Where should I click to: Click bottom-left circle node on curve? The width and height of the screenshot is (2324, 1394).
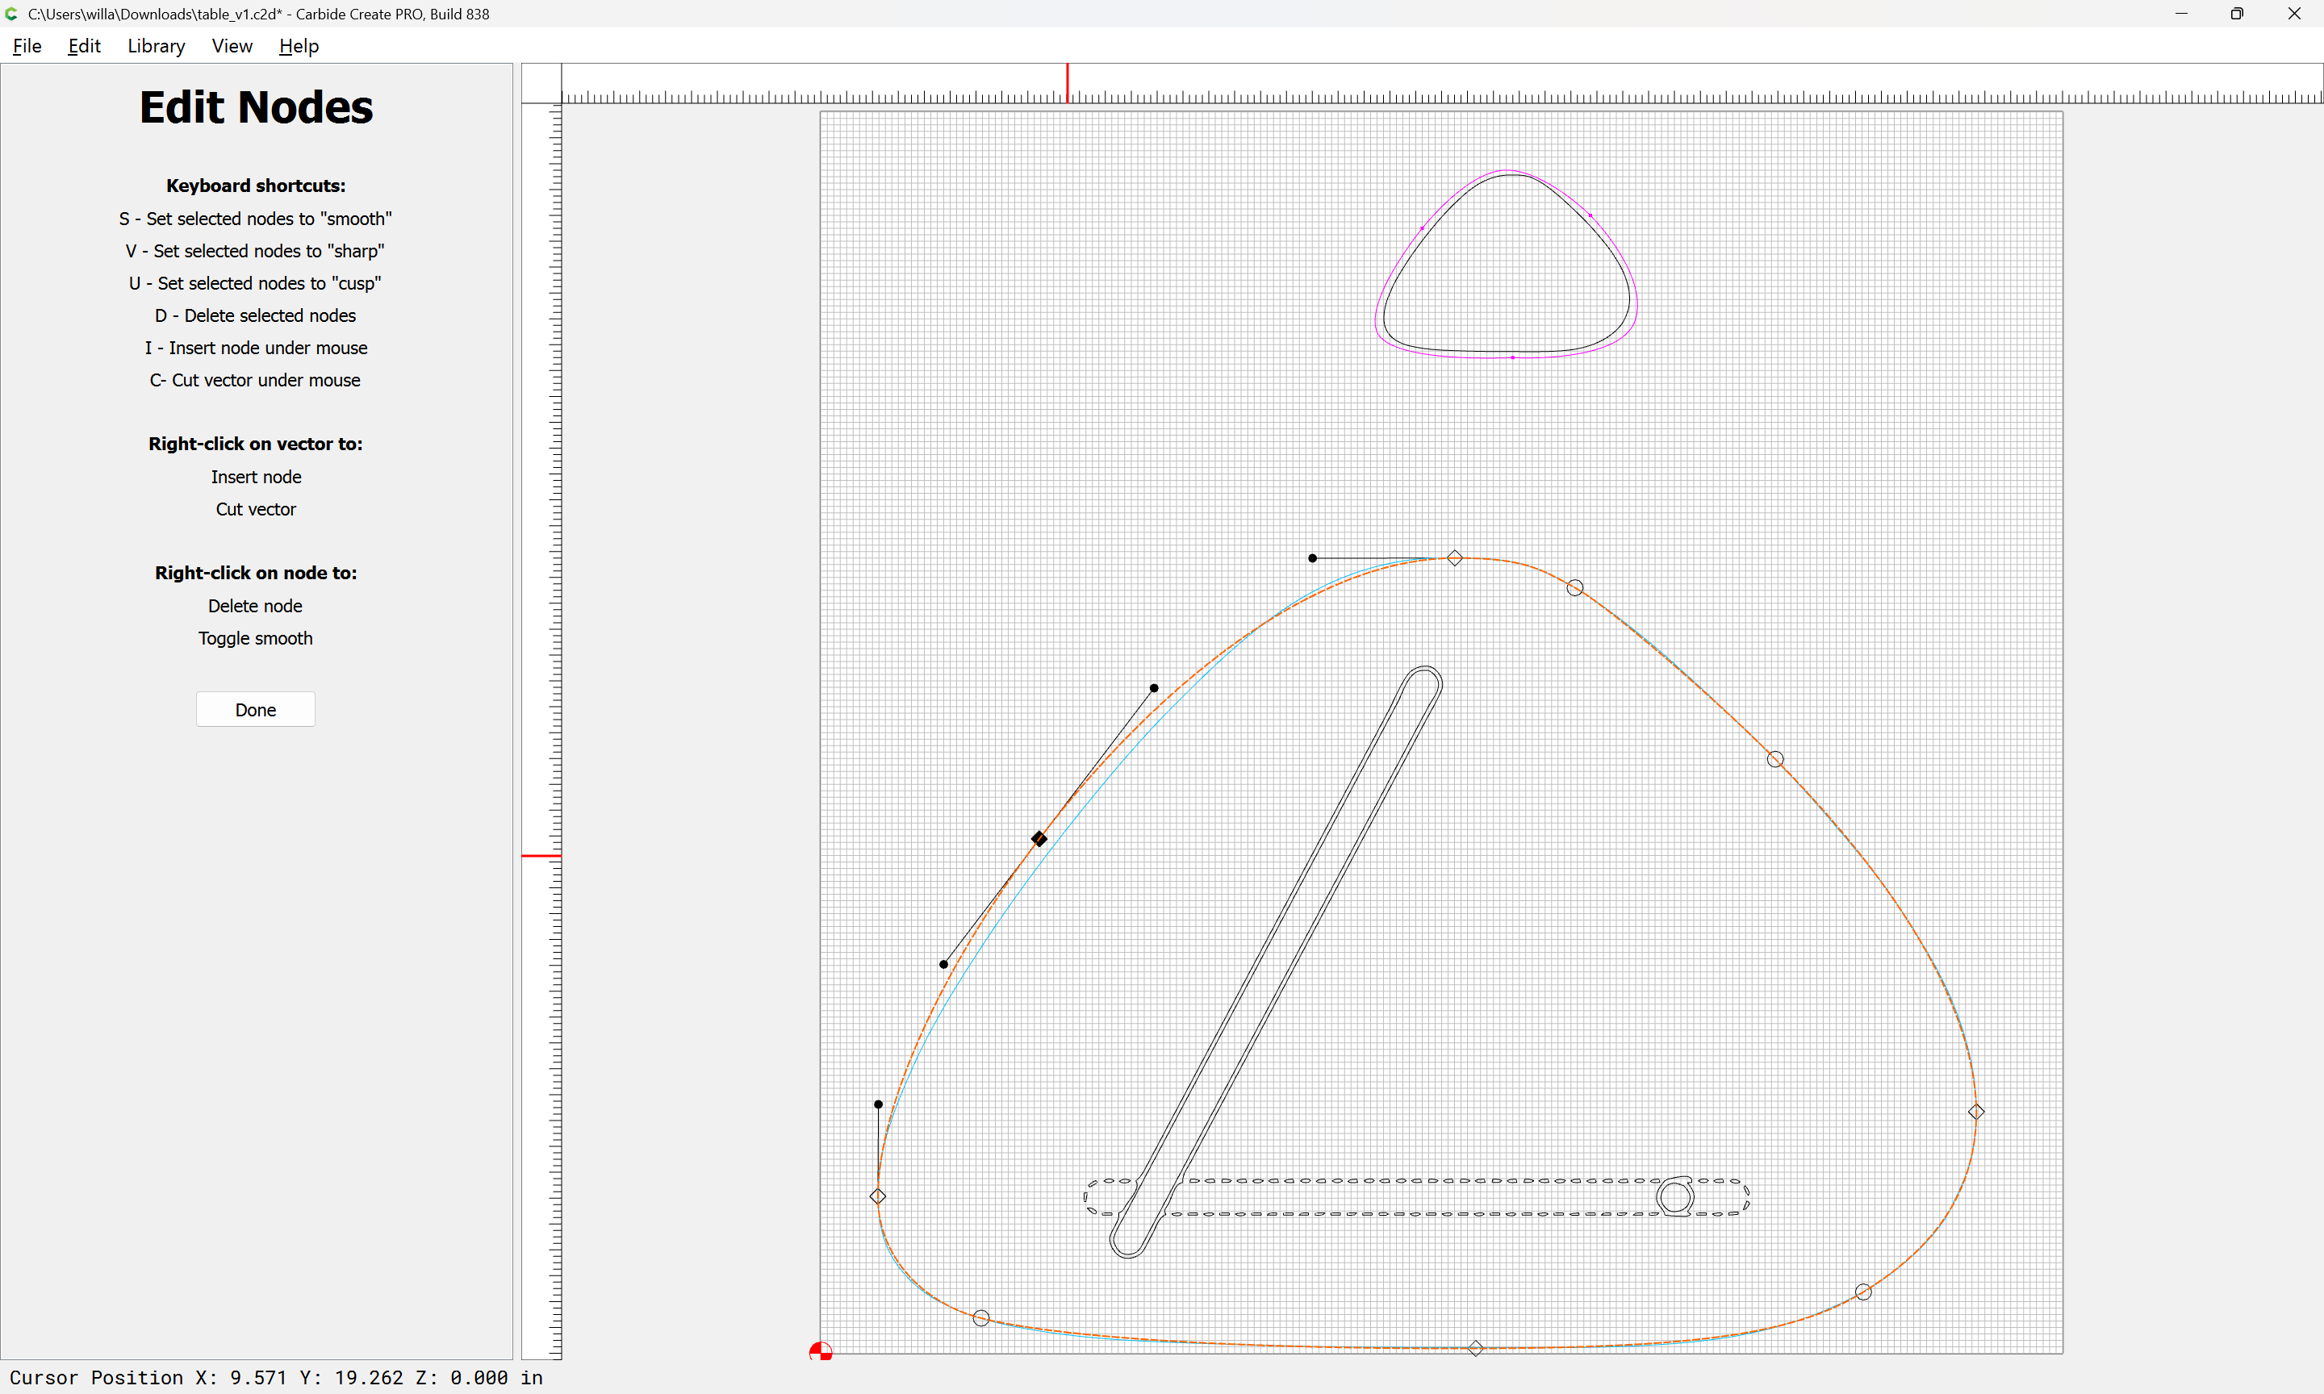coord(980,1319)
